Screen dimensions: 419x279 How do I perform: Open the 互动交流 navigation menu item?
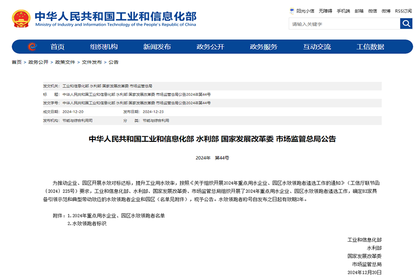[x=317, y=46]
